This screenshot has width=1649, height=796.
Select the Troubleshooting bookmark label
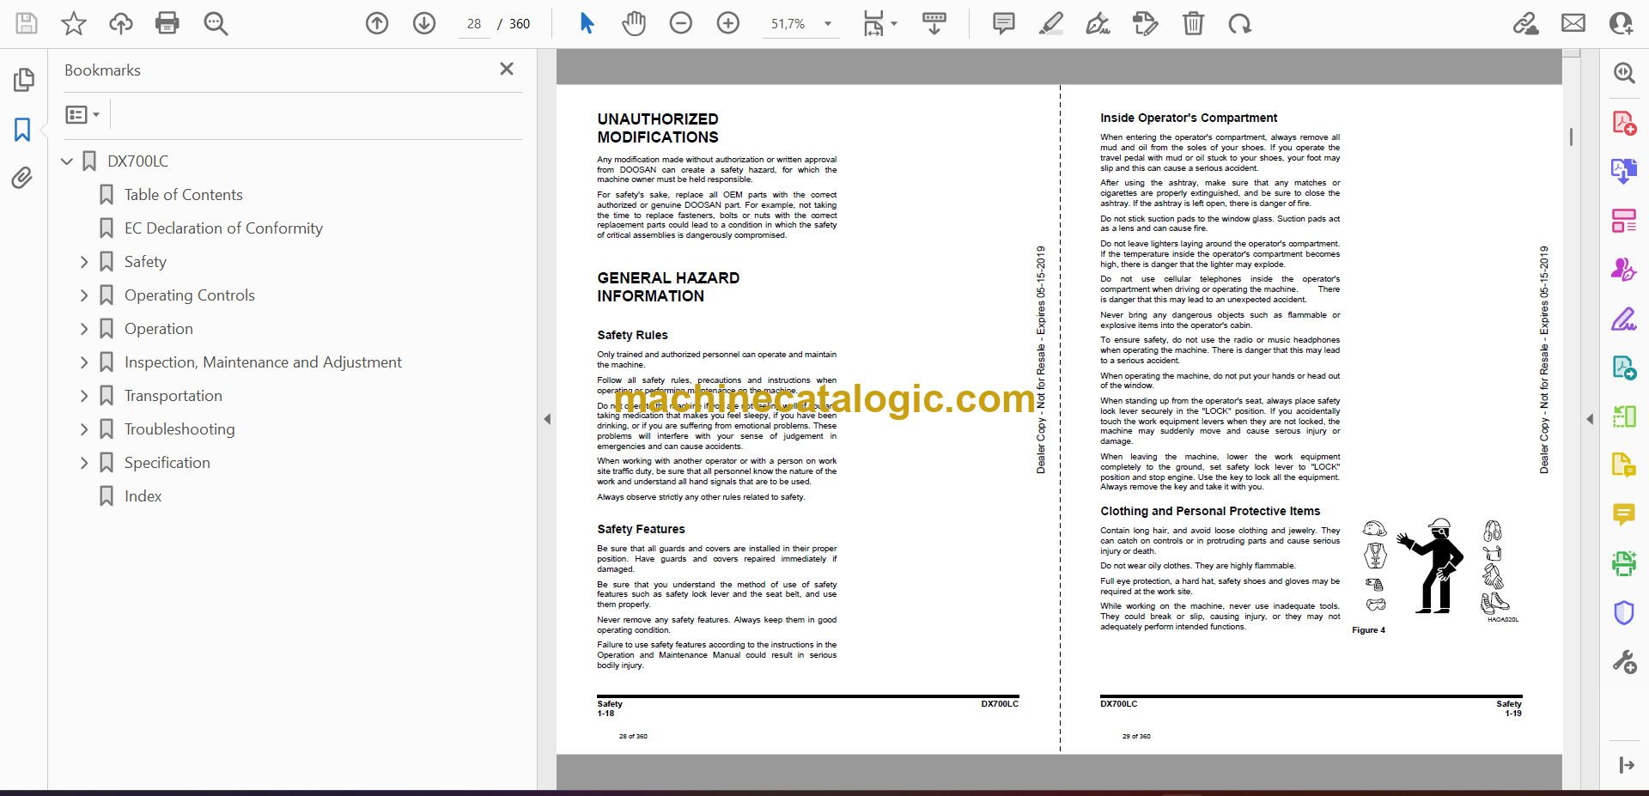(180, 429)
